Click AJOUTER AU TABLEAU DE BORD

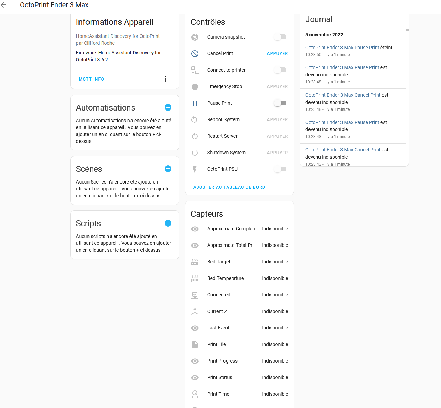[x=229, y=187]
